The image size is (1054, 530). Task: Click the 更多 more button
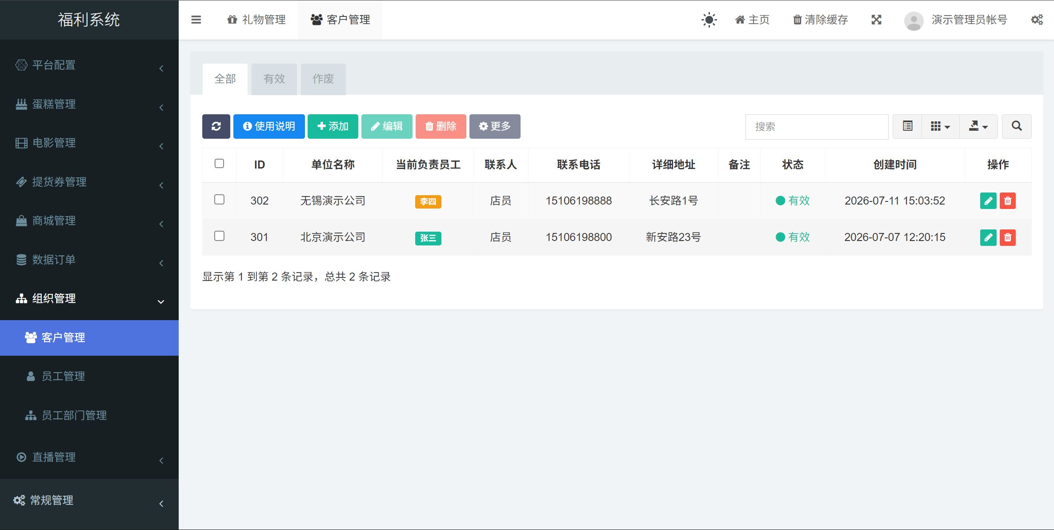[x=495, y=126]
